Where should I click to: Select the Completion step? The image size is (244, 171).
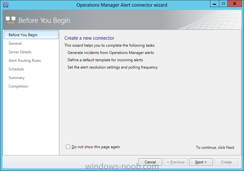pos(18,86)
